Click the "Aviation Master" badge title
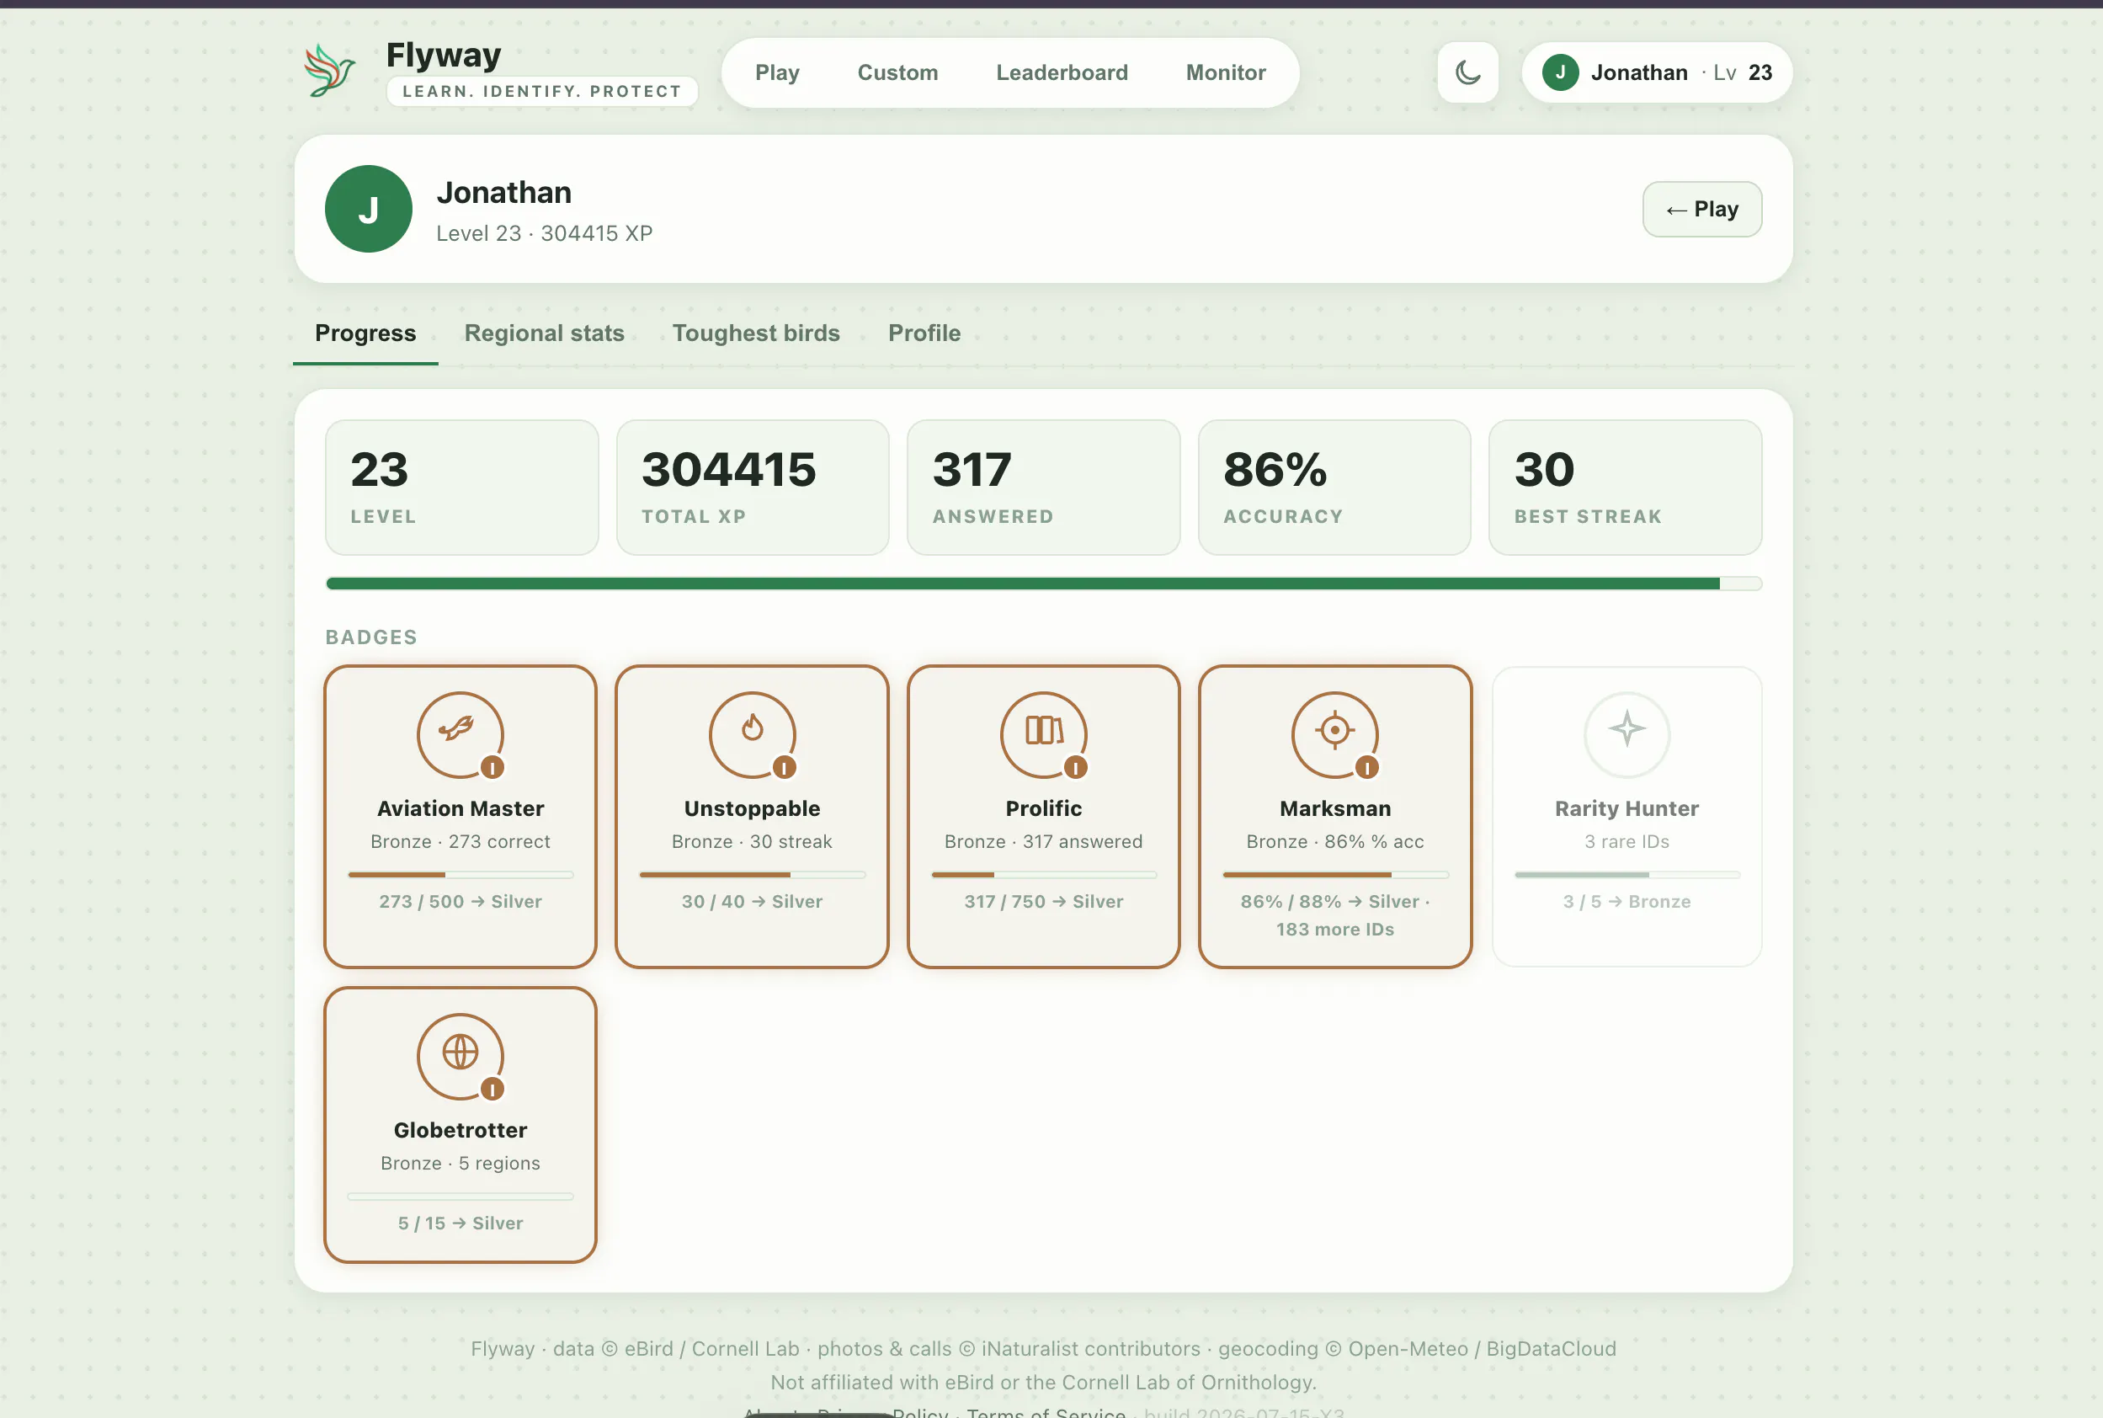This screenshot has width=2103, height=1418. [461, 808]
